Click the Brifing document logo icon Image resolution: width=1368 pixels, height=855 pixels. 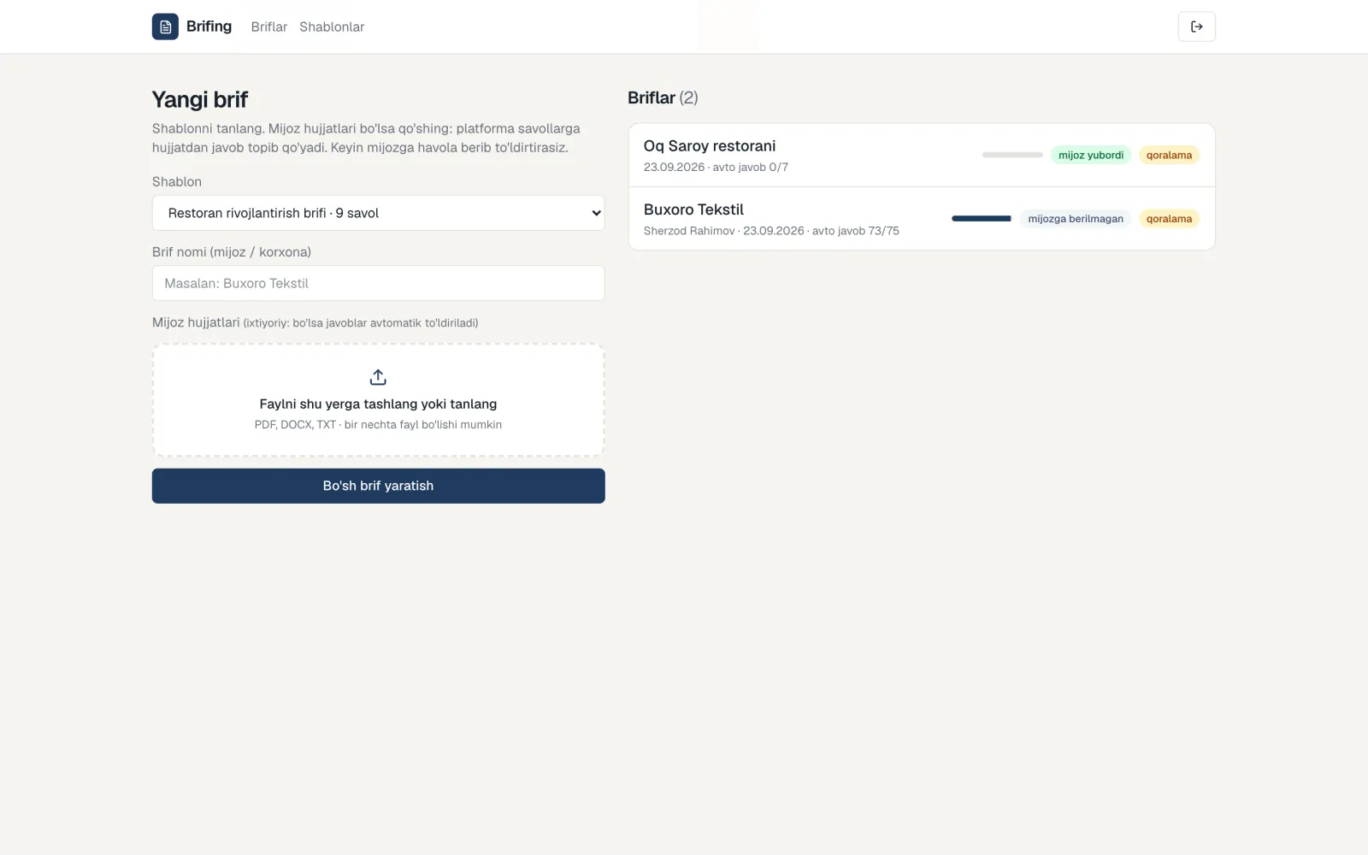point(165,27)
